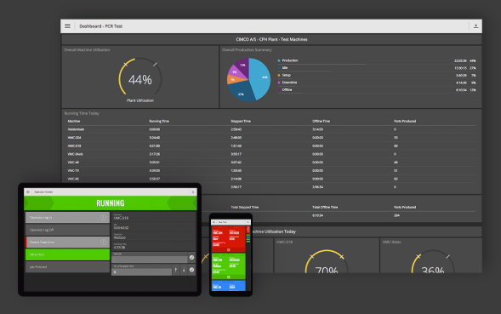501x314 pixels.
Task: Click info icon on Report Downtime
Action: [x=103, y=242]
